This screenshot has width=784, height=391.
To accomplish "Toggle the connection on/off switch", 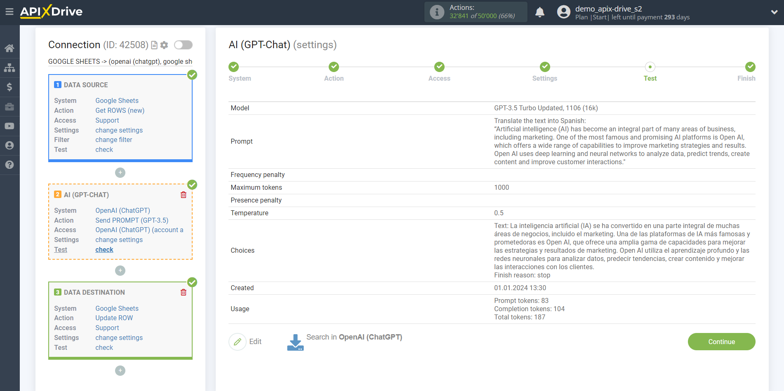I will 183,45.
